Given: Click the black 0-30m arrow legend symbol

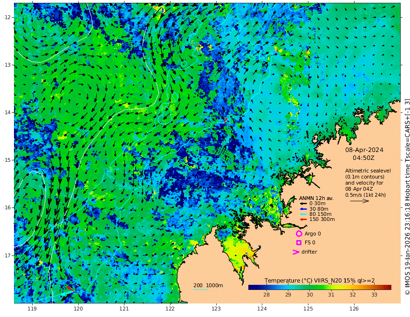Looking at the screenshot, I should [x=303, y=203].
